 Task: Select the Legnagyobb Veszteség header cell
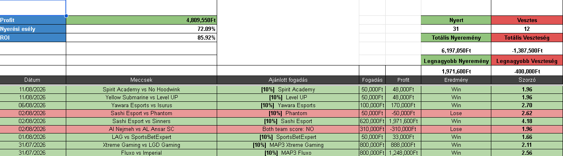[527, 61]
